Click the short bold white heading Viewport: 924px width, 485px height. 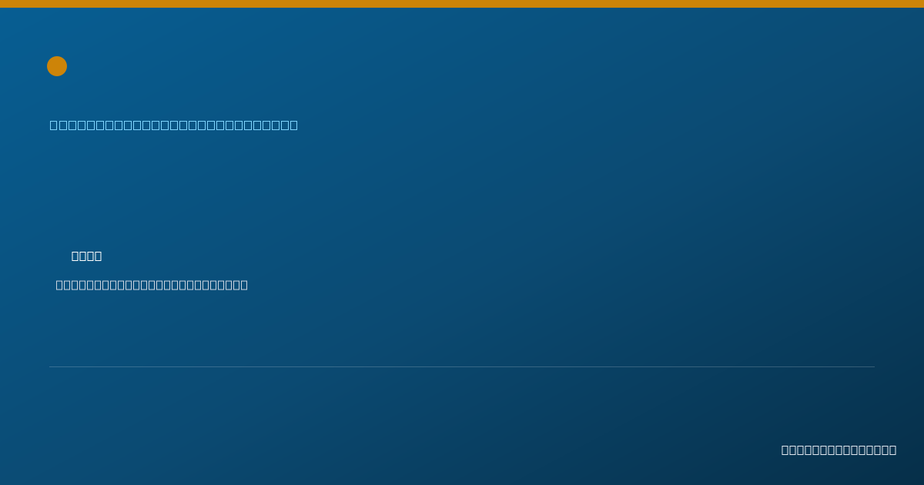point(86,256)
